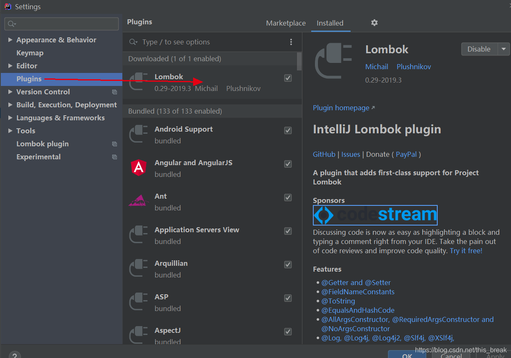
Task: Open the CodeStream sponsor banner
Action: click(x=375, y=215)
